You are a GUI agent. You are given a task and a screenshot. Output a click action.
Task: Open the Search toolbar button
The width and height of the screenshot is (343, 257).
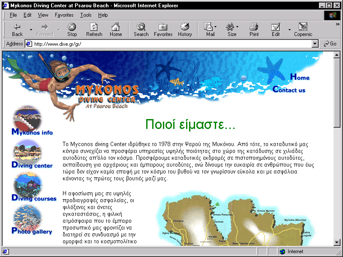click(141, 30)
